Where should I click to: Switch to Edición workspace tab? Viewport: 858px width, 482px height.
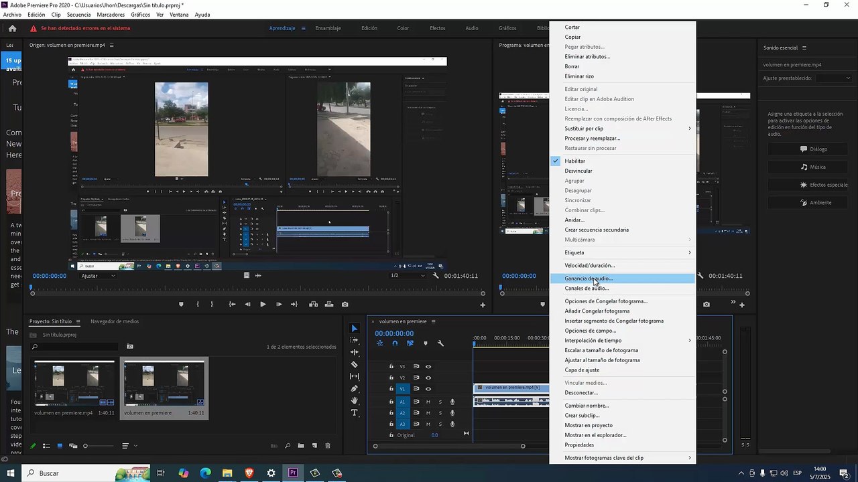point(369,28)
